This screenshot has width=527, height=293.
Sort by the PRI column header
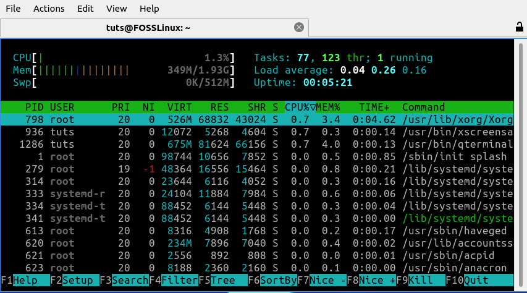click(120, 108)
